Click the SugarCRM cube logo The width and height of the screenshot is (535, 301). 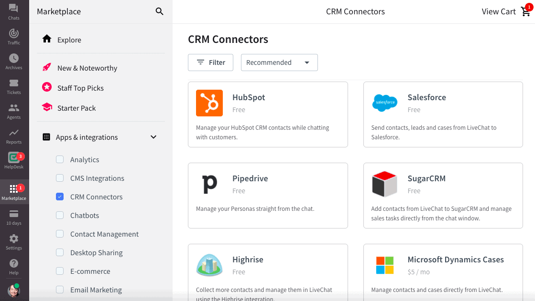[x=384, y=184]
